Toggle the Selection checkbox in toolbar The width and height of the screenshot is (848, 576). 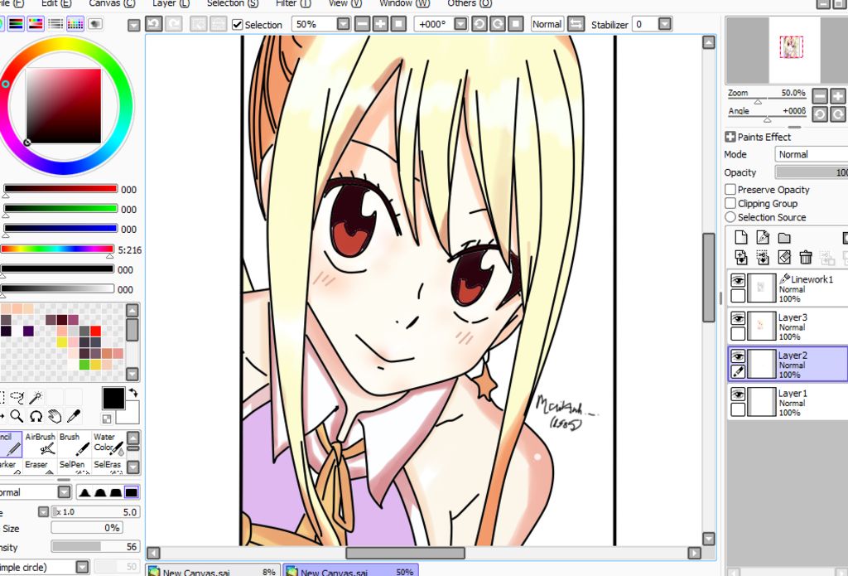(237, 25)
